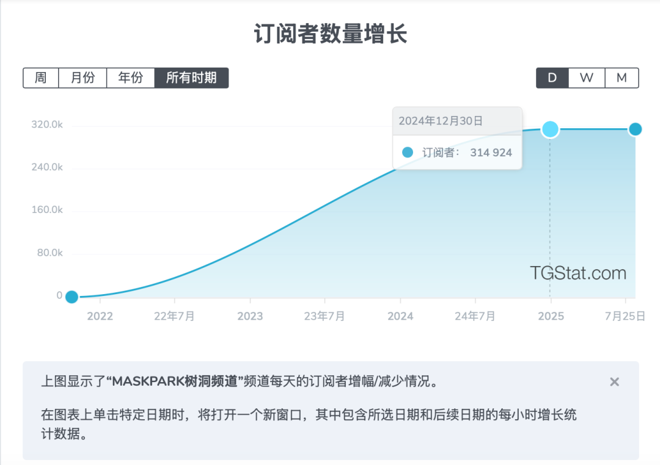Click the 23年7月 x-axis label

click(324, 316)
